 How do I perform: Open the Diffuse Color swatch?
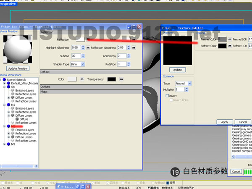72,79
